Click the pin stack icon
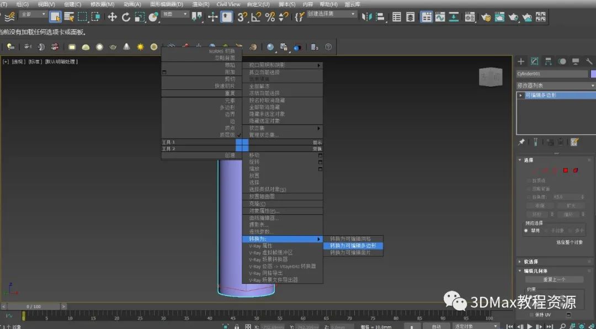This screenshot has width=596, height=329. [x=521, y=142]
